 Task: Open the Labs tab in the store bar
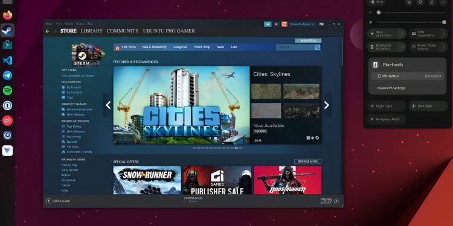234,47
